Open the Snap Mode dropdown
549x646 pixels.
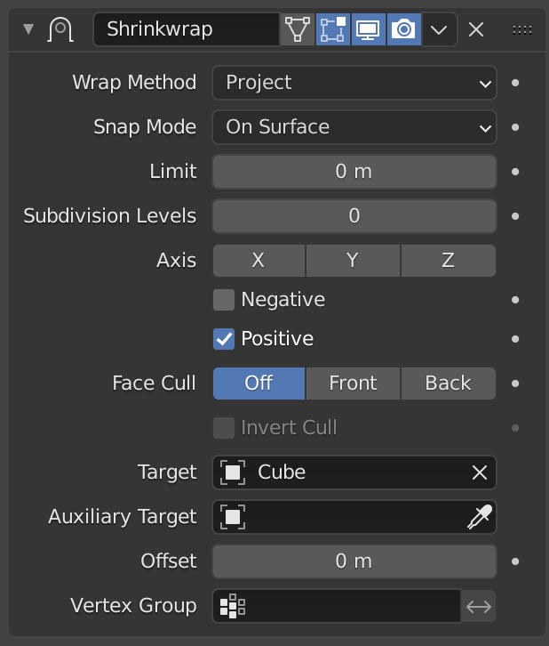pyautogui.click(x=354, y=127)
